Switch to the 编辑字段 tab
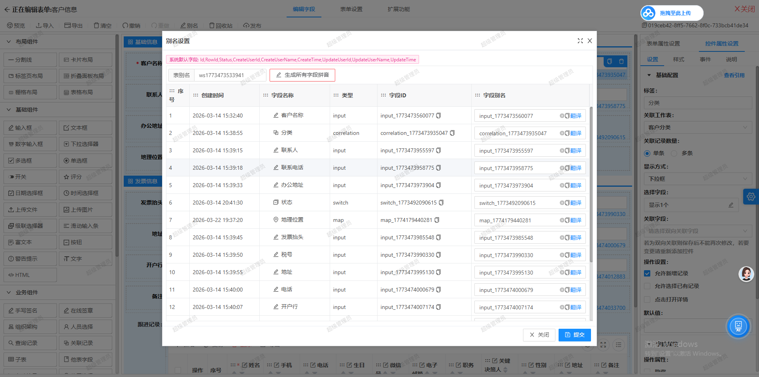This screenshot has height=377, width=759. pyautogui.click(x=304, y=9)
